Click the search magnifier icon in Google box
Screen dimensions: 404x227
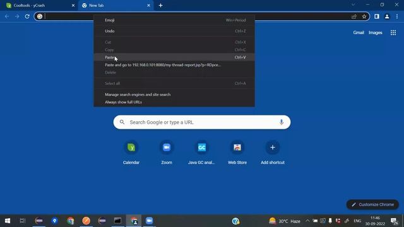(x=122, y=122)
